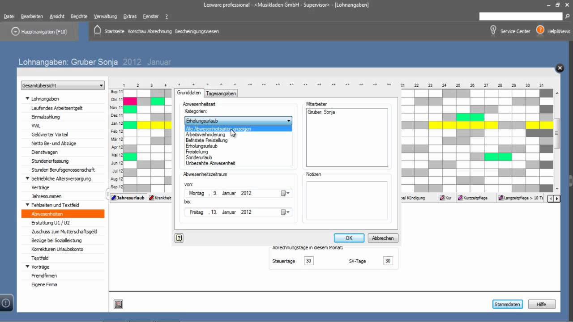Viewport: 573px width, 322px height.
Task: Open the Berichte menu
Action: click(79, 17)
